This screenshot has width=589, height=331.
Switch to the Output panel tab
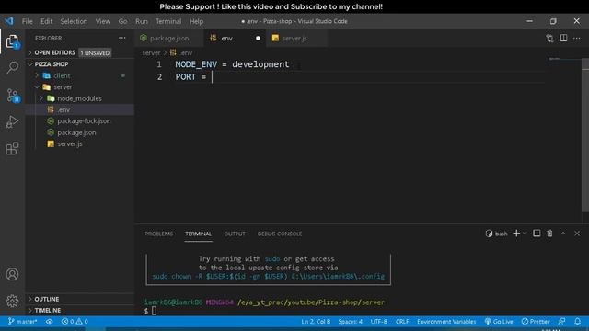point(235,234)
